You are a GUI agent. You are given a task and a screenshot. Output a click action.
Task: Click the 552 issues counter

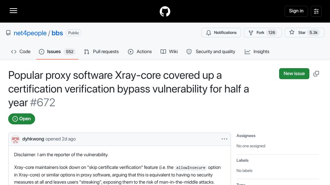pyautogui.click(x=70, y=52)
